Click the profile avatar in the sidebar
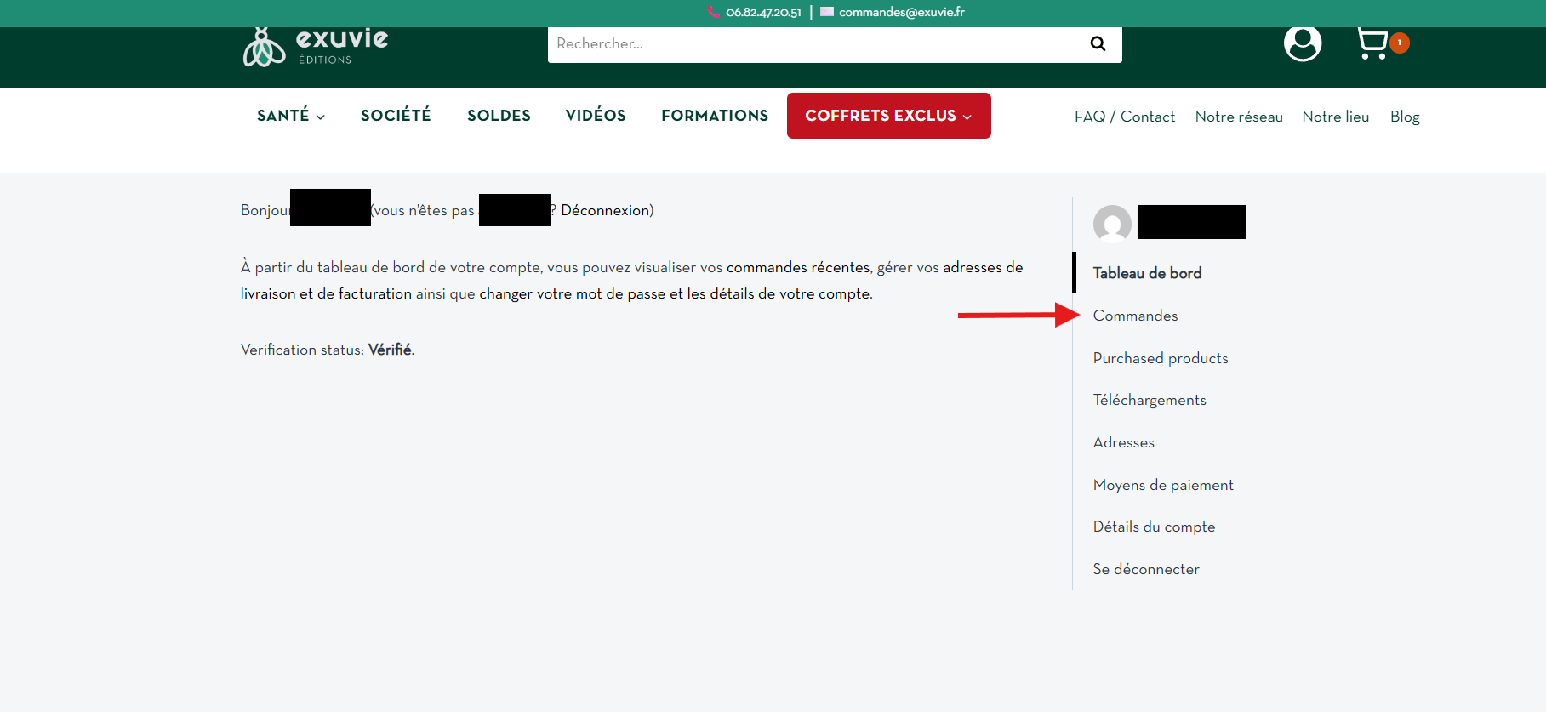Image resolution: width=1546 pixels, height=712 pixels. coord(1112,224)
